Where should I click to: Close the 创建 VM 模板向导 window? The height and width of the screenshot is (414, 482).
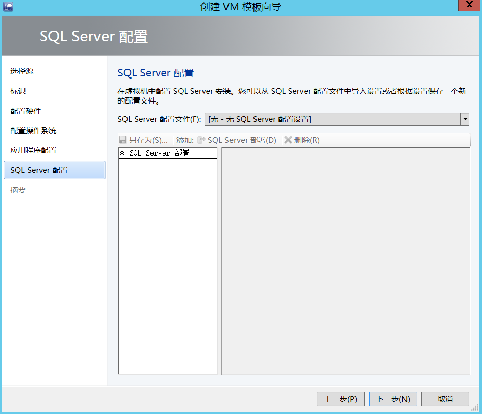point(469,5)
